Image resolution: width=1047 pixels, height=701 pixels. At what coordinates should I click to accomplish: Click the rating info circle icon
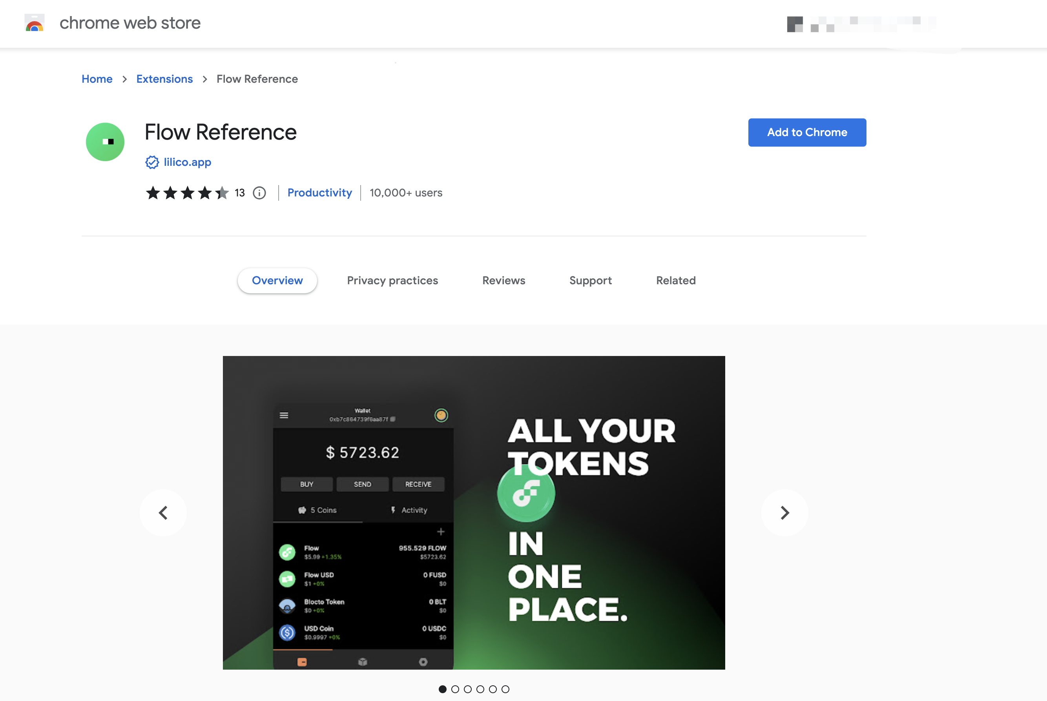point(259,193)
